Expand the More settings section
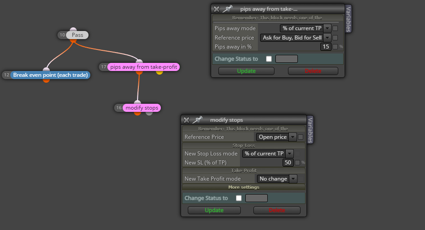425x230 pixels. [243, 187]
